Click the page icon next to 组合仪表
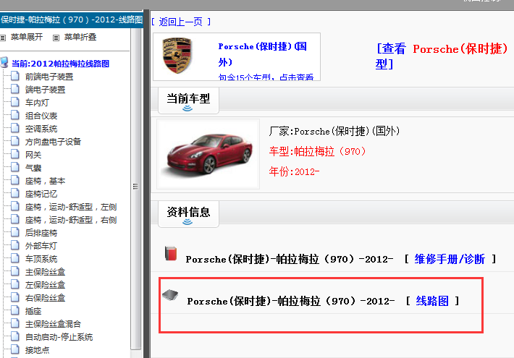The height and width of the screenshot is (358, 514). (14, 115)
